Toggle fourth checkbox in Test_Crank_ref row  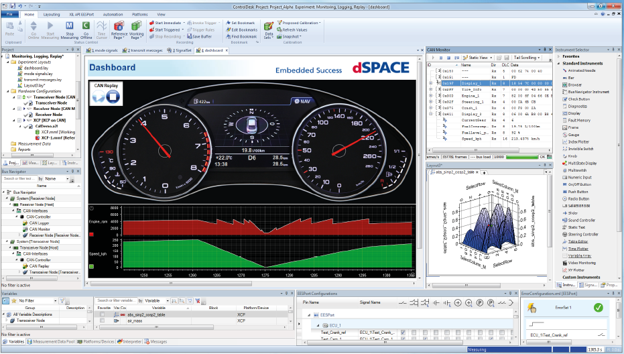(x=436, y=333)
